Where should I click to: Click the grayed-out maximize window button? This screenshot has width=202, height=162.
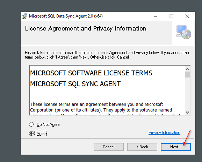171,16
